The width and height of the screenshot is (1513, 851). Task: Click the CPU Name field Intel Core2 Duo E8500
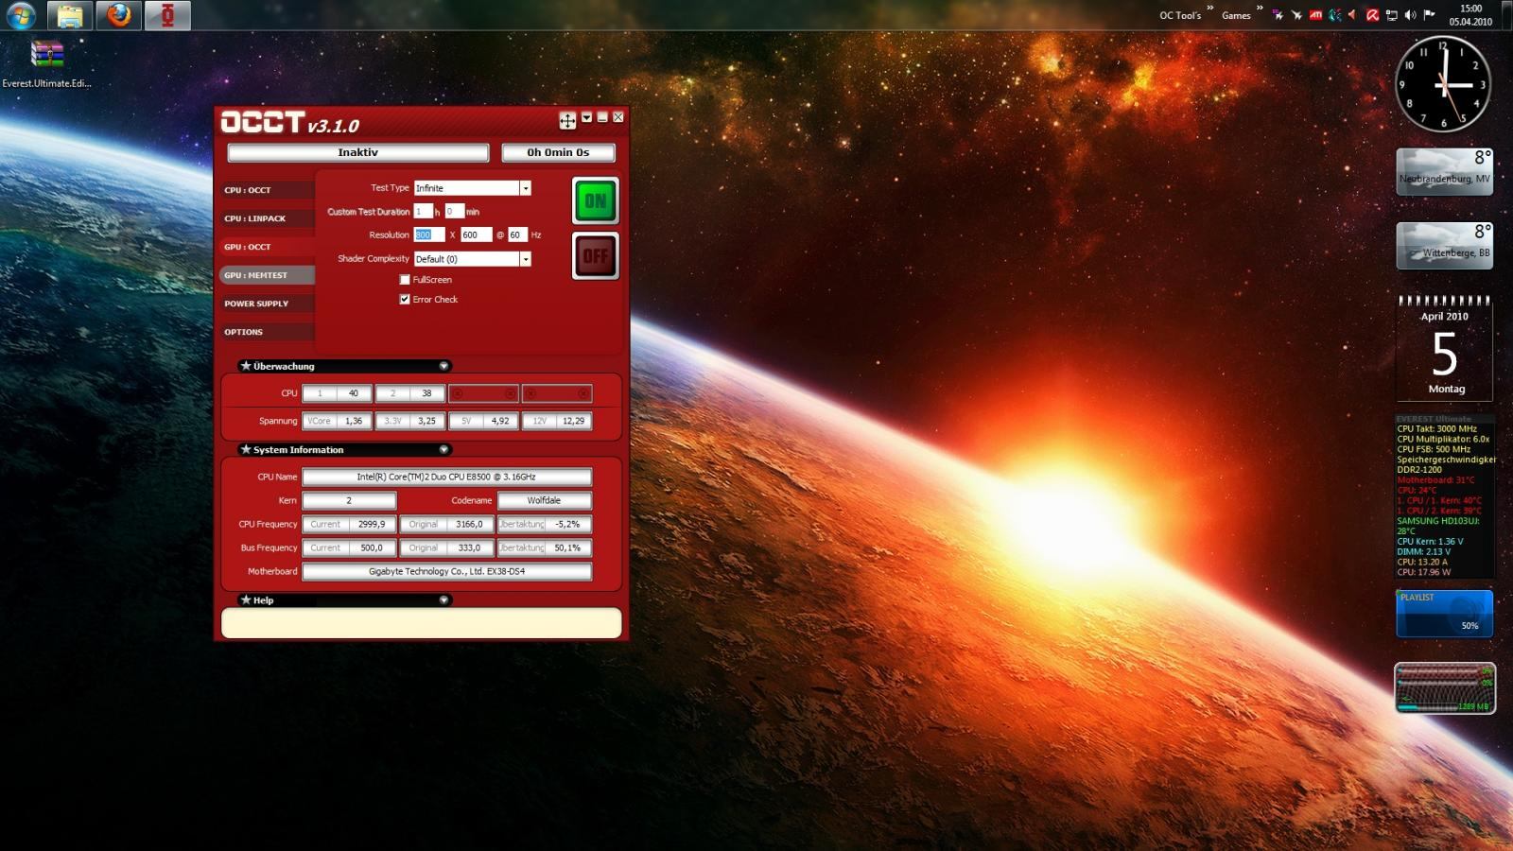click(x=447, y=478)
